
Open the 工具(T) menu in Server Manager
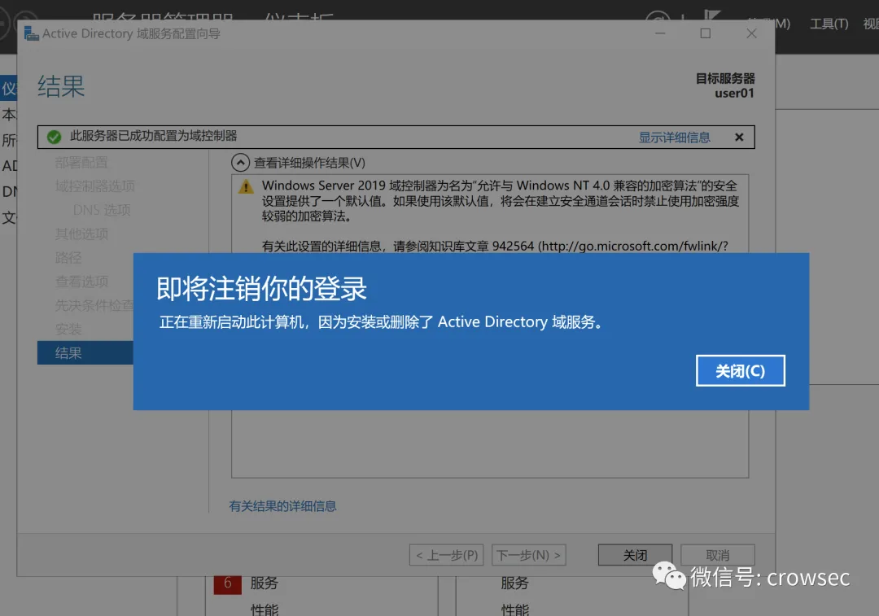click(x=829, y=24)
